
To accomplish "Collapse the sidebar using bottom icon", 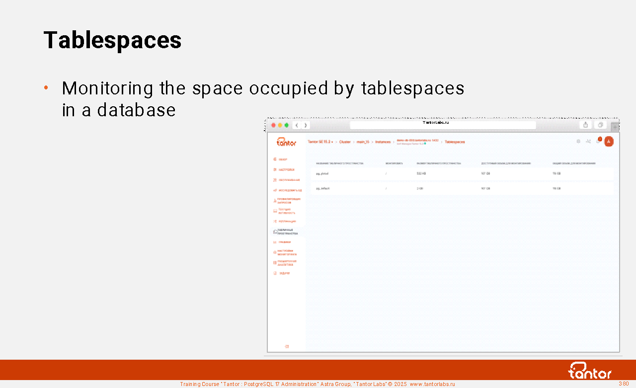I will [287, 346].
